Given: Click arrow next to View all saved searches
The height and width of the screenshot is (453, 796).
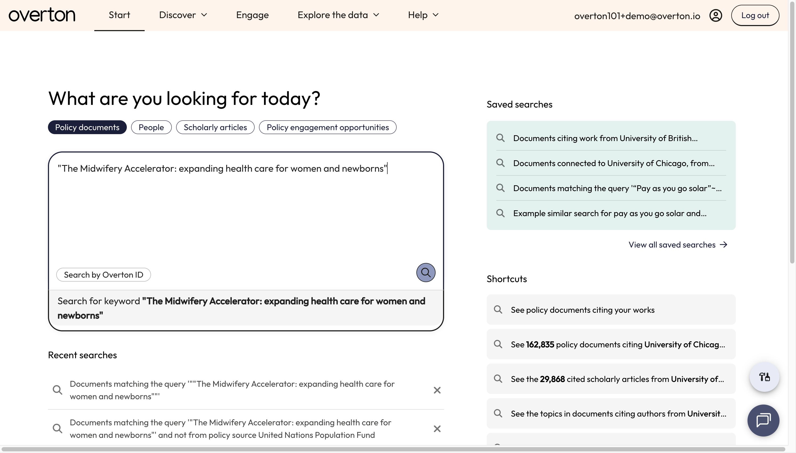Looking at the screenshot, I should [x=724, y=245].
